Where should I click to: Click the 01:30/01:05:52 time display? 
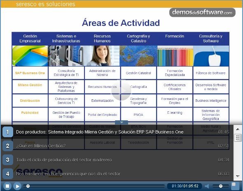point(185,186)
